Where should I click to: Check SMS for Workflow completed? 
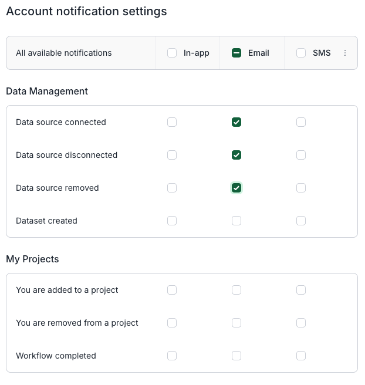(x=301, y=356)
